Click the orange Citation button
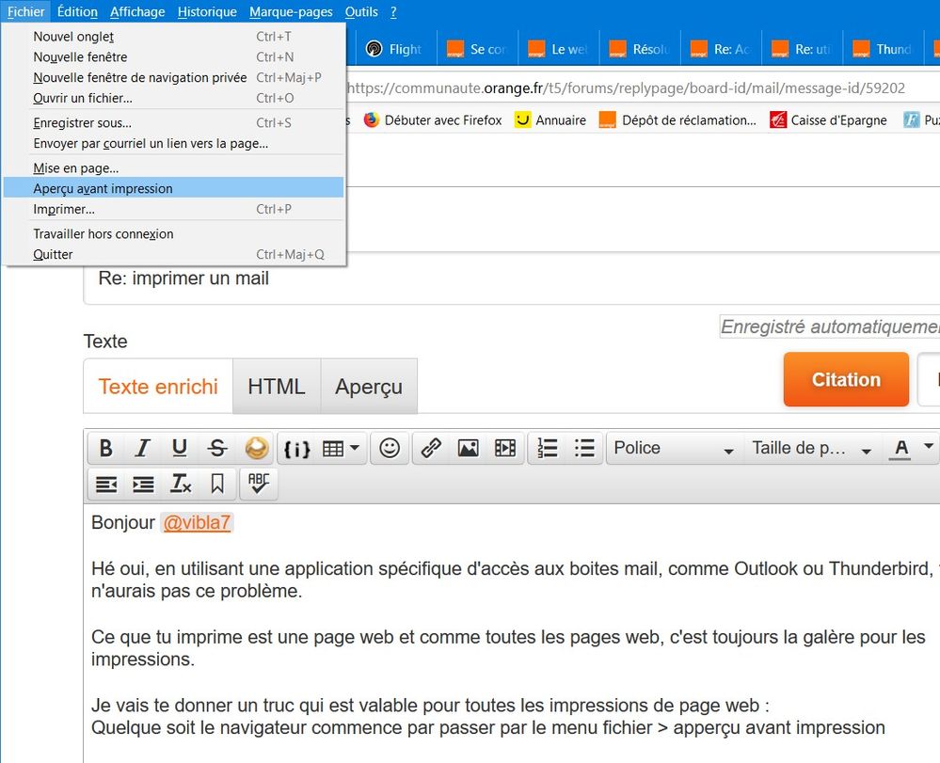Image resolution: width=940 pixels, height=763 pixels. (x=846, y=379)
